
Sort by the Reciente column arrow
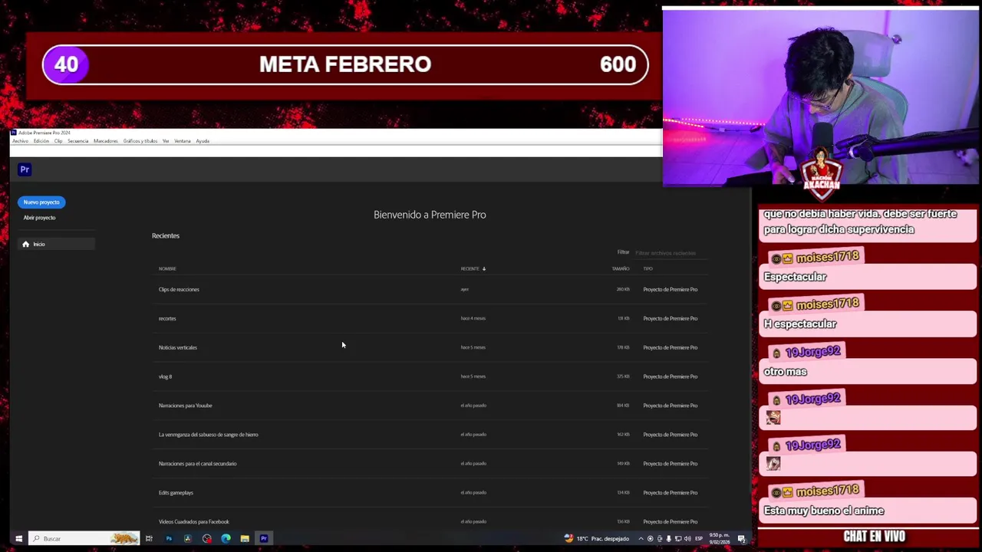click(x=484, y=269)
